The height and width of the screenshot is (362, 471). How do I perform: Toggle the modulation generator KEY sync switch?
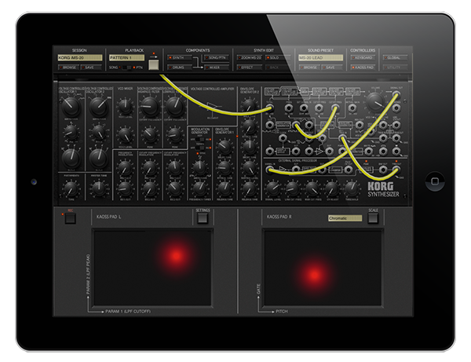[200, 140]
